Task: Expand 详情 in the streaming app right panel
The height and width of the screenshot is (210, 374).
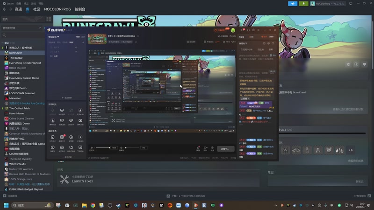Action: 272,37
